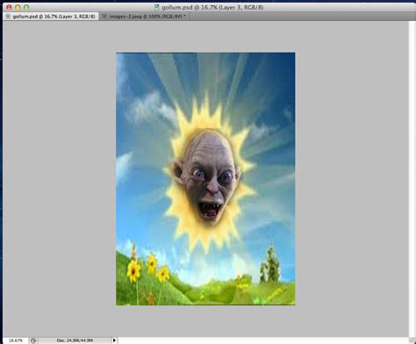The width and height of the screenshot is (416, 344).
Task: Click the 16.67% zoom level field
Action: click(16, 340)
